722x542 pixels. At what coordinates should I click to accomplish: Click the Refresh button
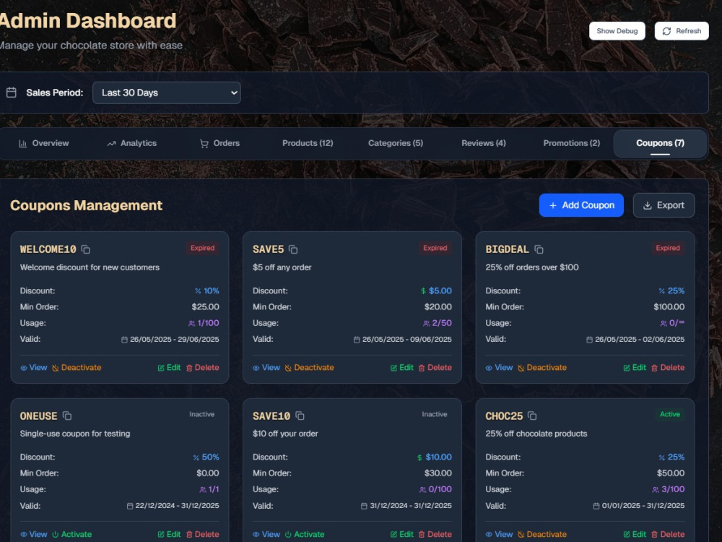(x=682, y=31)
